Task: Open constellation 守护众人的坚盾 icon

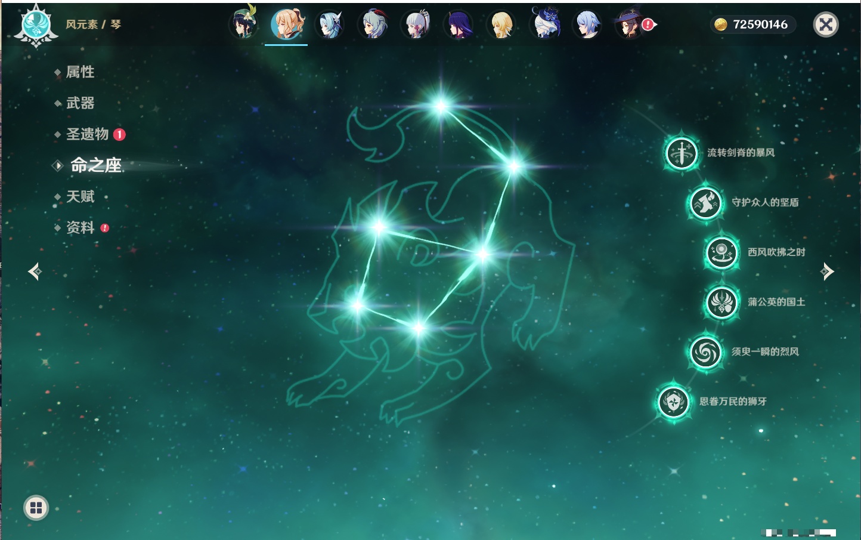Action: [705, 202]
